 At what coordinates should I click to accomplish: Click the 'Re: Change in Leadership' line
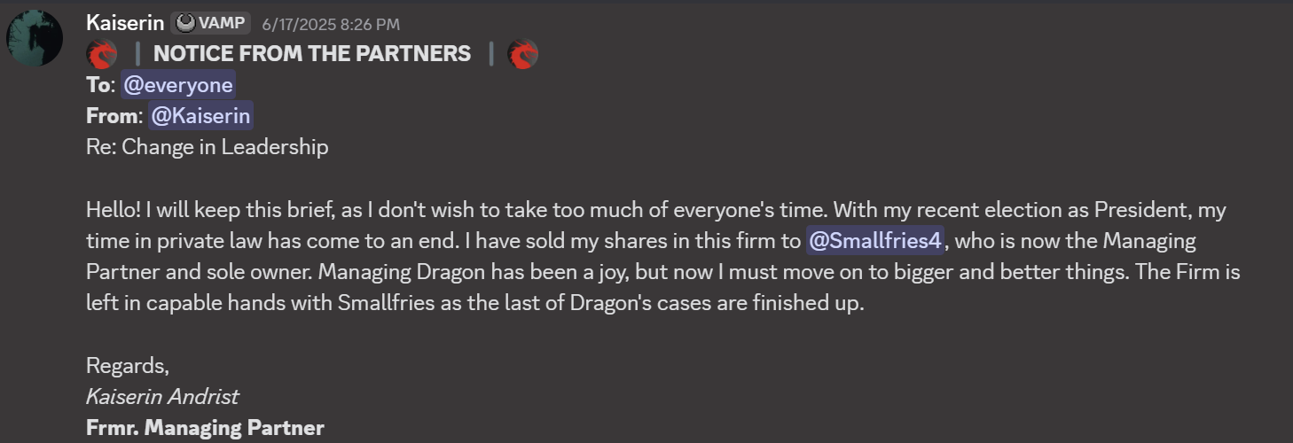tap(207, 146)
